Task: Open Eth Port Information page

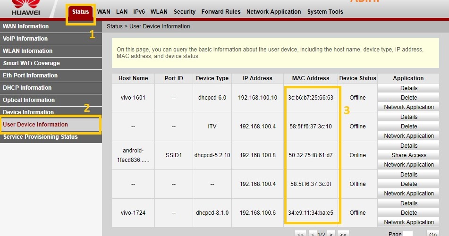Action: click(51, 76)
